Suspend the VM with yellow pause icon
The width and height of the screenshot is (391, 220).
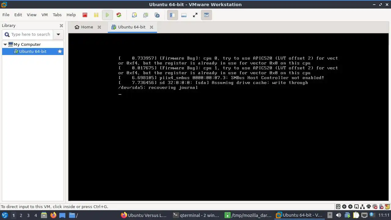96,15
